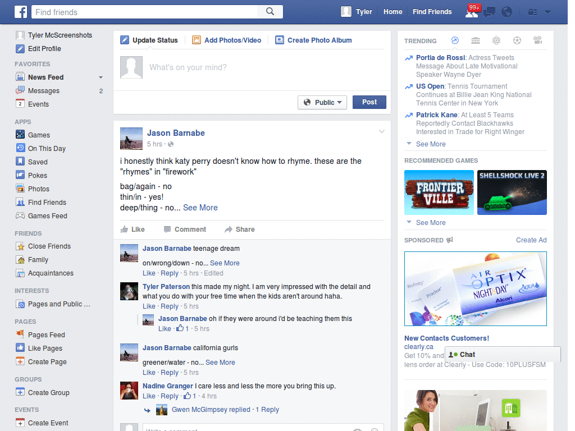Like Nadine Granger's comment
This screenshot has height=431, width=575.
(x=149, y=396)
